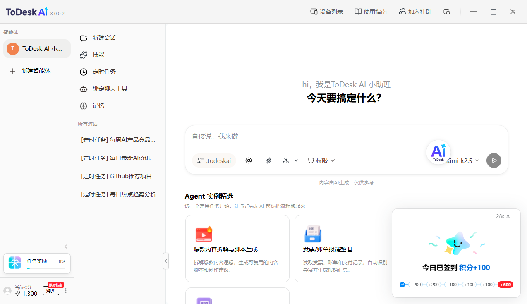Join the community (加入社群)
The image size is (527, 304).
point(415,12)
